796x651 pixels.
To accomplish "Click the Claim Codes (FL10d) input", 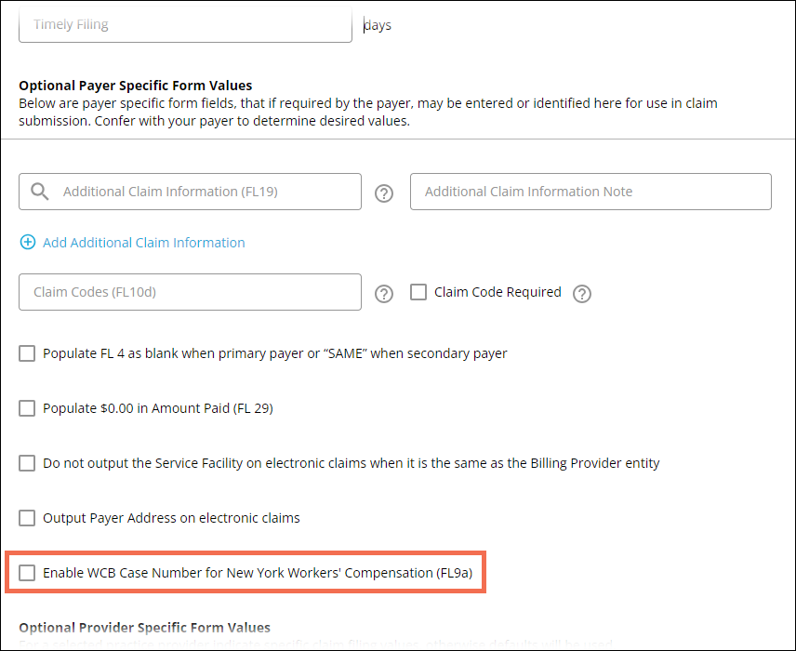I will point(190,292).
